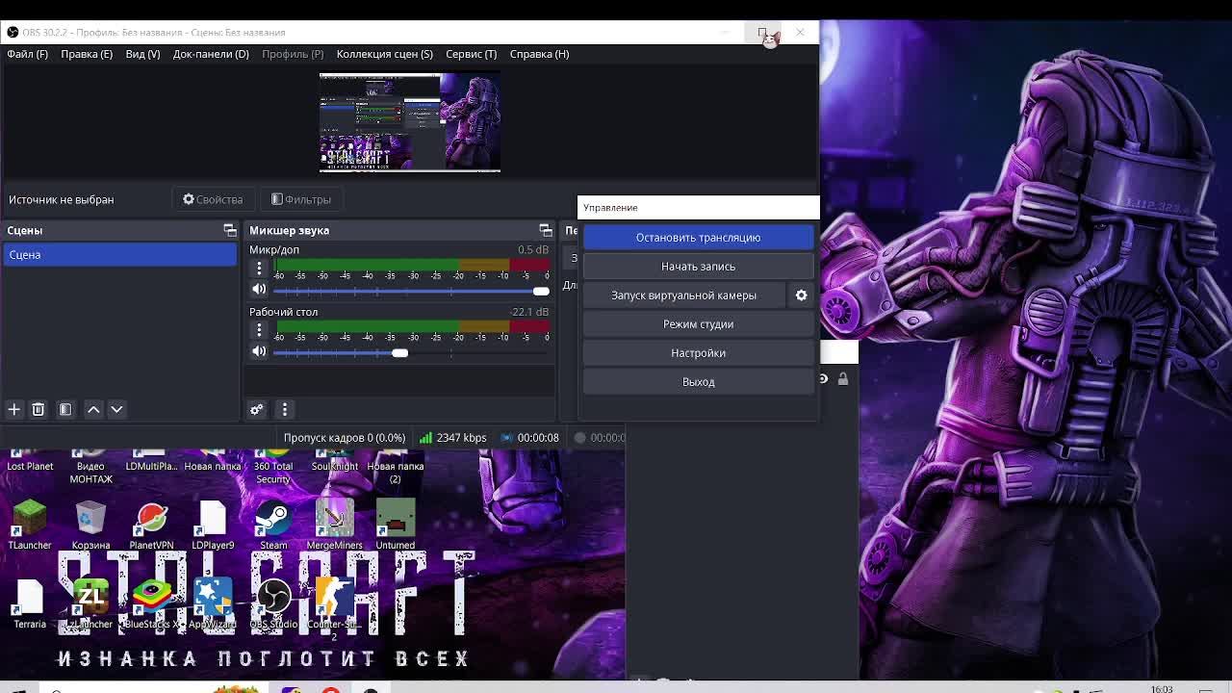Toggle source lock padlock icon
This screenshot has width=1232, height=693.
pyautogui.click(x=843, y=379)
